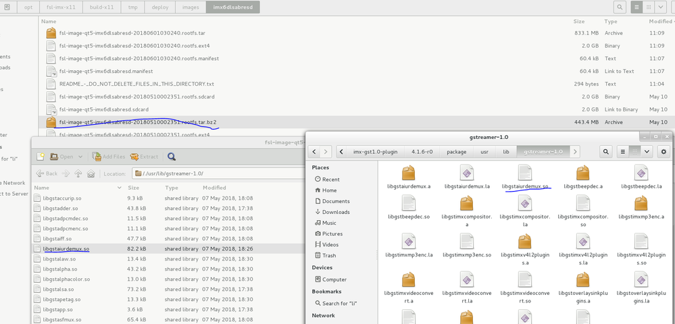Expand path bar left in gstreamer-1.0 window
675x324 pixels.
click(341, 151)
